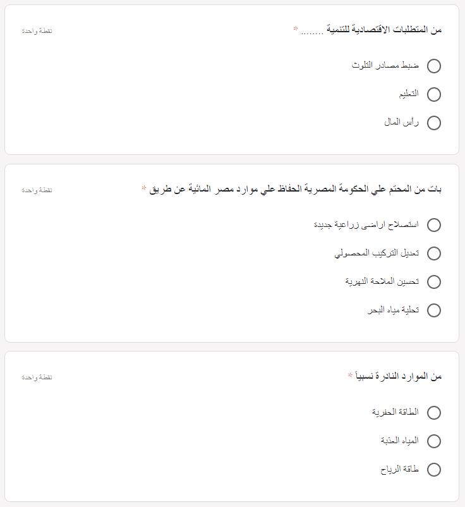
Task: Select تحسين الملاحة النهرية option
Action: (x=433, y=281)
